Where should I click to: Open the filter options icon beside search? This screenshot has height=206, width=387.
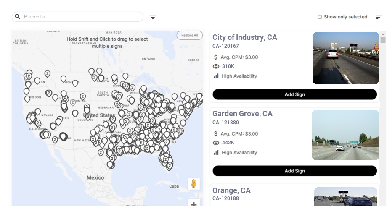[153, 17]
